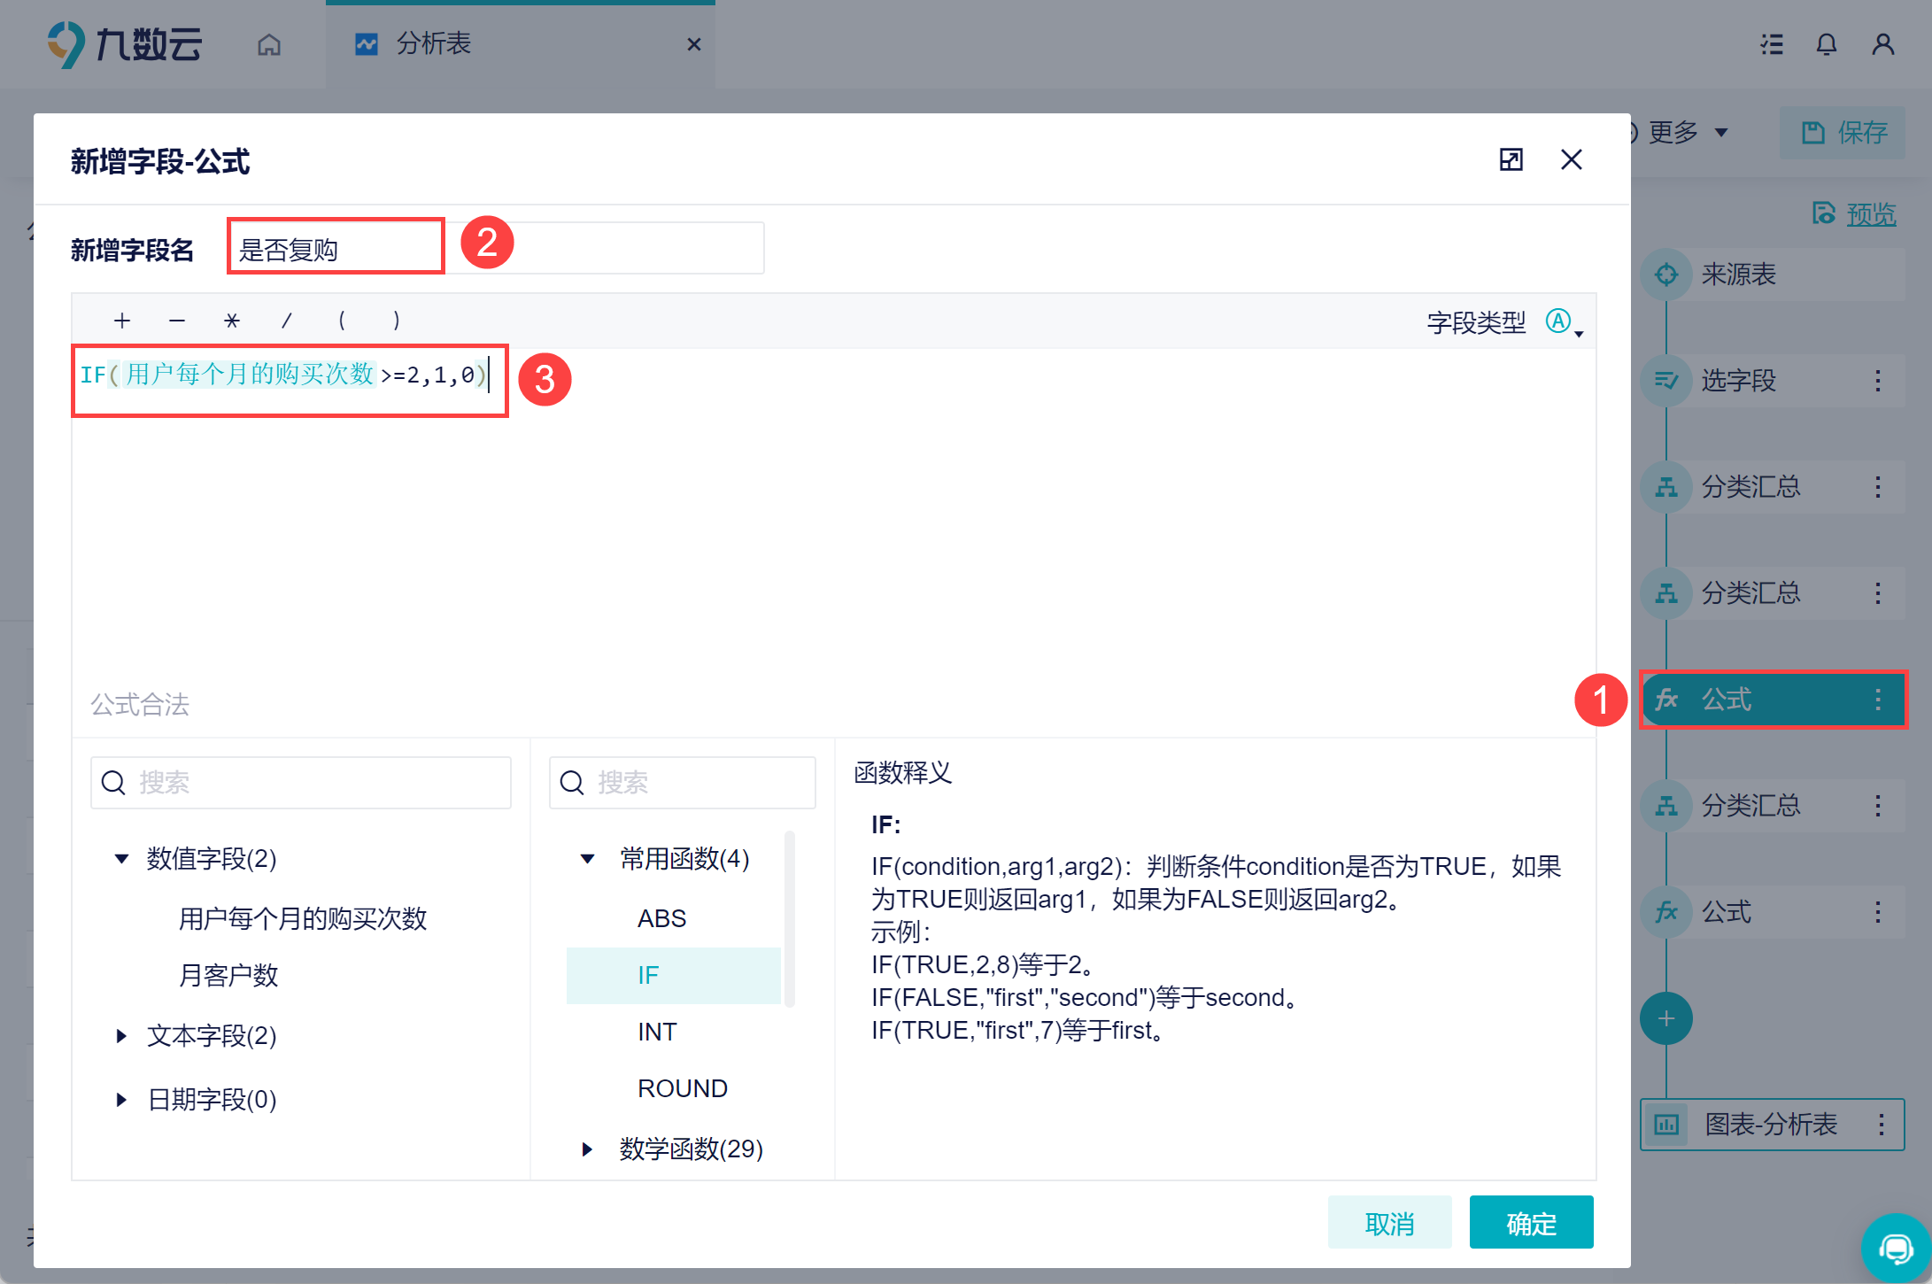Open the task list icon in the header

click(x=1772, y=44)
